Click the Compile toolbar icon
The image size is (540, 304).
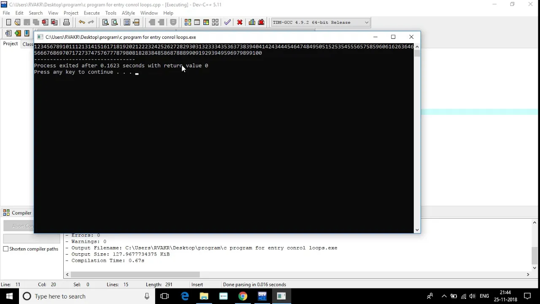(x=188, y=22)
